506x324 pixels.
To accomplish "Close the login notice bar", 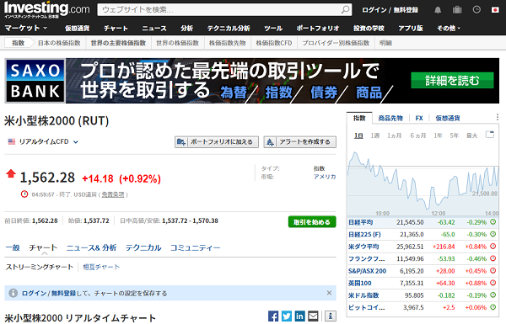I will pos(329,293).
